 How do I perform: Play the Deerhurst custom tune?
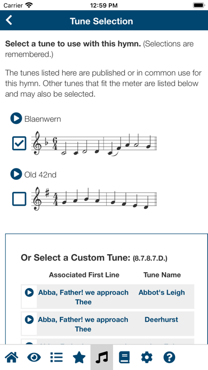(x=29, y=319)
